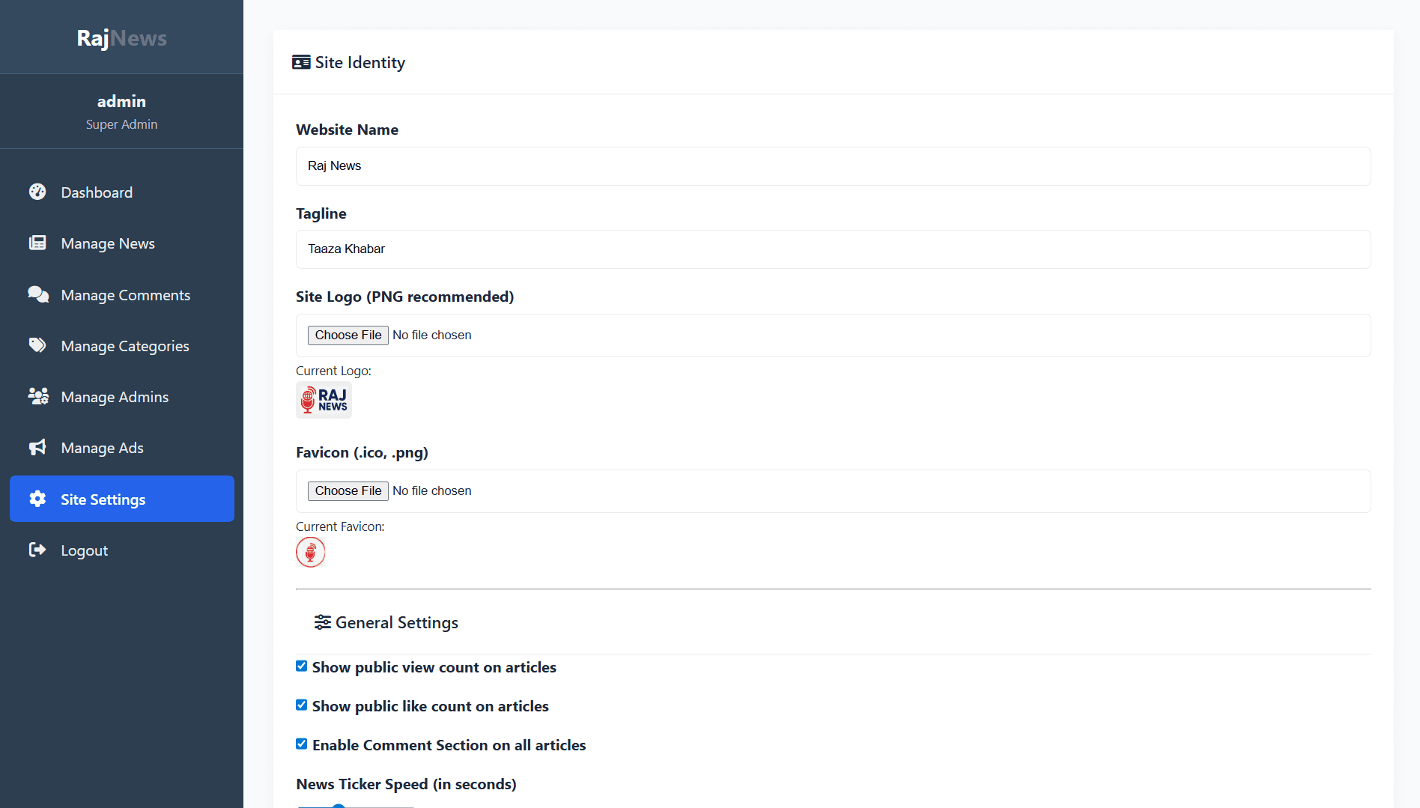Disable Comment Section on all articles checkbox
This screenshot has height=808, width=1420.
(302, 744)
